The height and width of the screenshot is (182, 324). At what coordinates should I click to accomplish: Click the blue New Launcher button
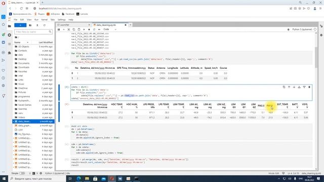(x=20, y=25)
